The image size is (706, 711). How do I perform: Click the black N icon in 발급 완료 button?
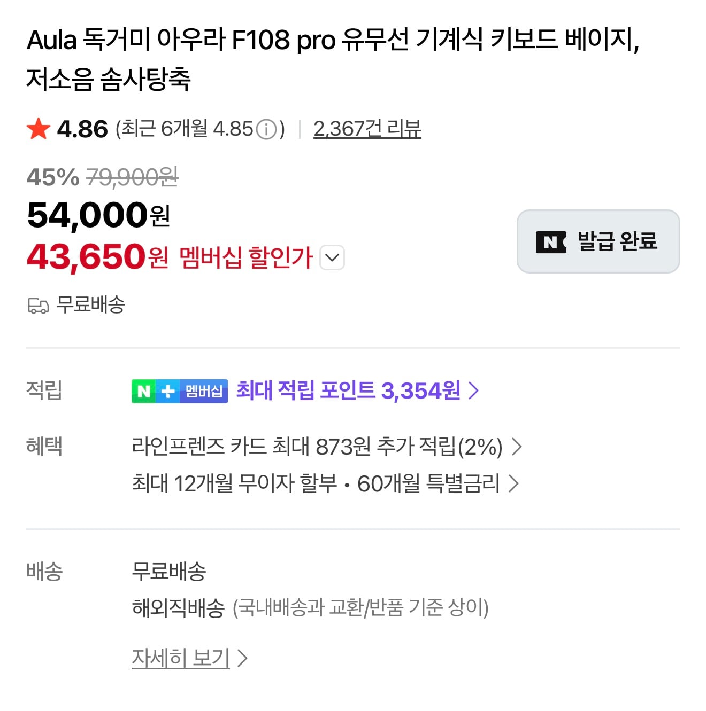point(550,242)
